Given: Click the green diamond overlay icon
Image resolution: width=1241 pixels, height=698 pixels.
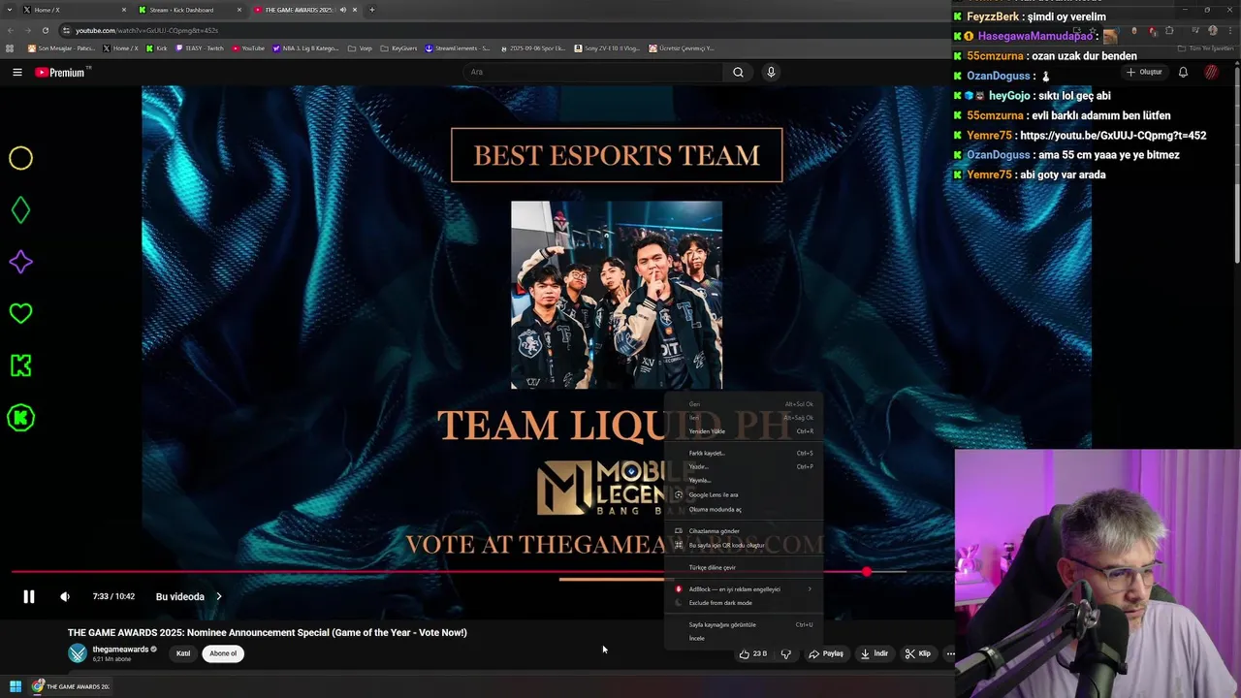Looking at the screenshot, I should click(x=20, y=210).
